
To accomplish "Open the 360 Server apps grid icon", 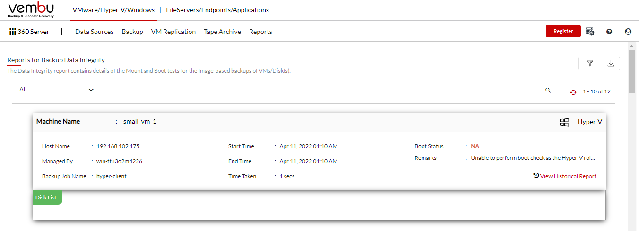I will [13, 32].
